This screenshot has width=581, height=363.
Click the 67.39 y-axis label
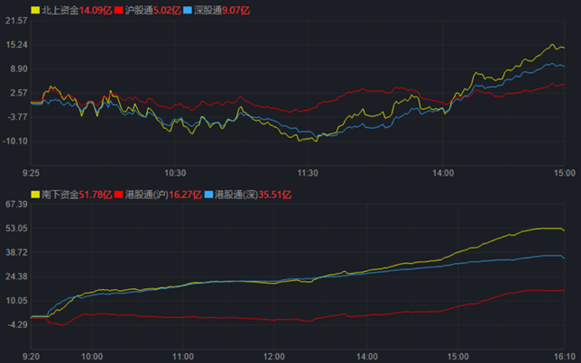pyautogui.click(x=17, y=204)
